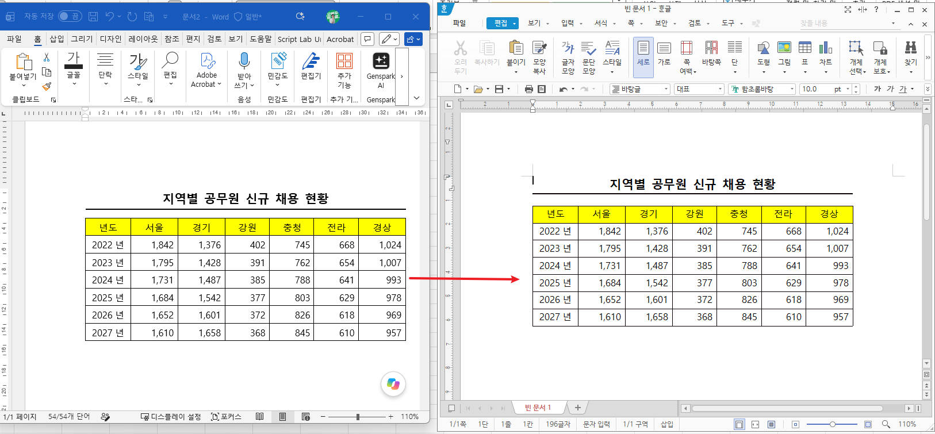Click the 글자 모양 icon in Hangul

click(x=568, y=57)
